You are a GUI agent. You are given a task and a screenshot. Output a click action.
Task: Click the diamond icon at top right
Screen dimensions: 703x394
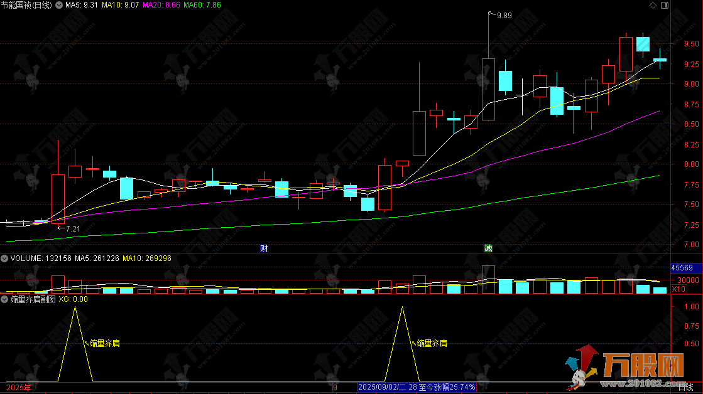click(653, 5)
